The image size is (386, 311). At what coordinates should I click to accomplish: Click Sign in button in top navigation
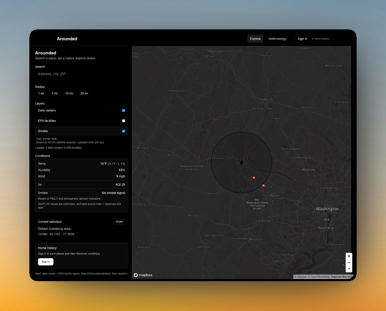pos(302,39)
